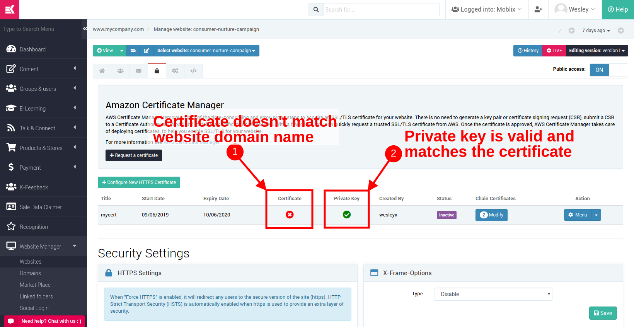Click the View button
634x327 pixels.
pyautogui.click(x=105, y=51)
